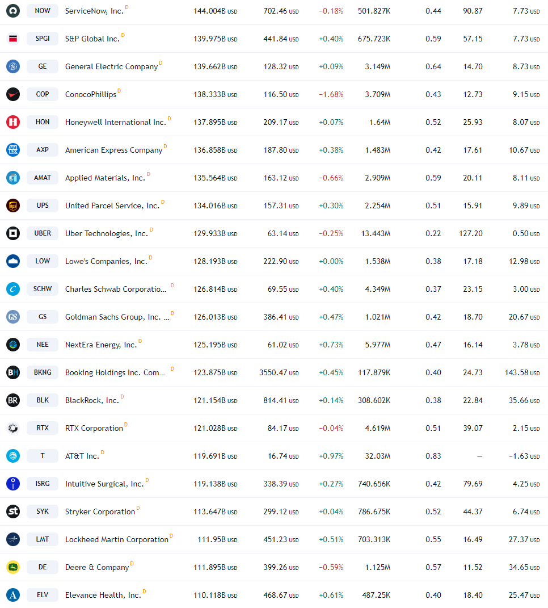
Task: Open American Express Company link
Action: [114, 150]
